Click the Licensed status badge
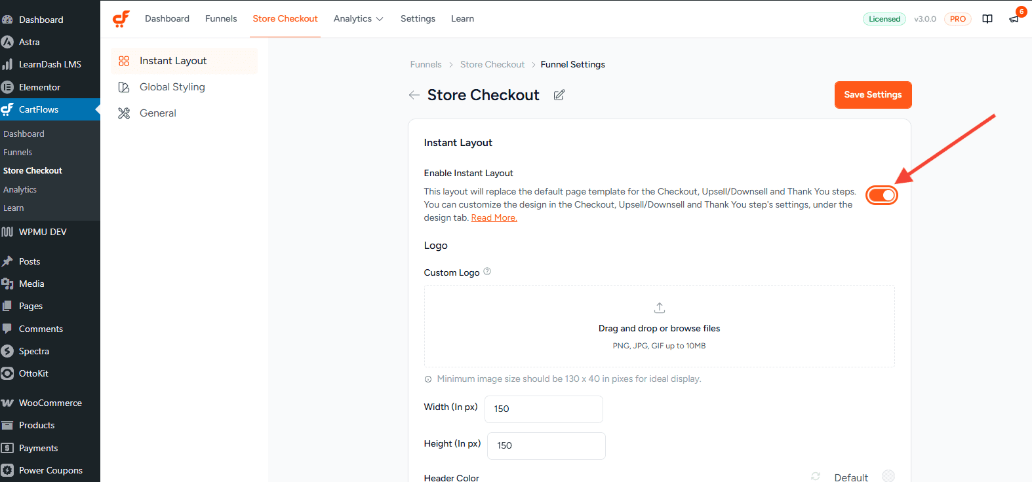 [x=884, y=19]
